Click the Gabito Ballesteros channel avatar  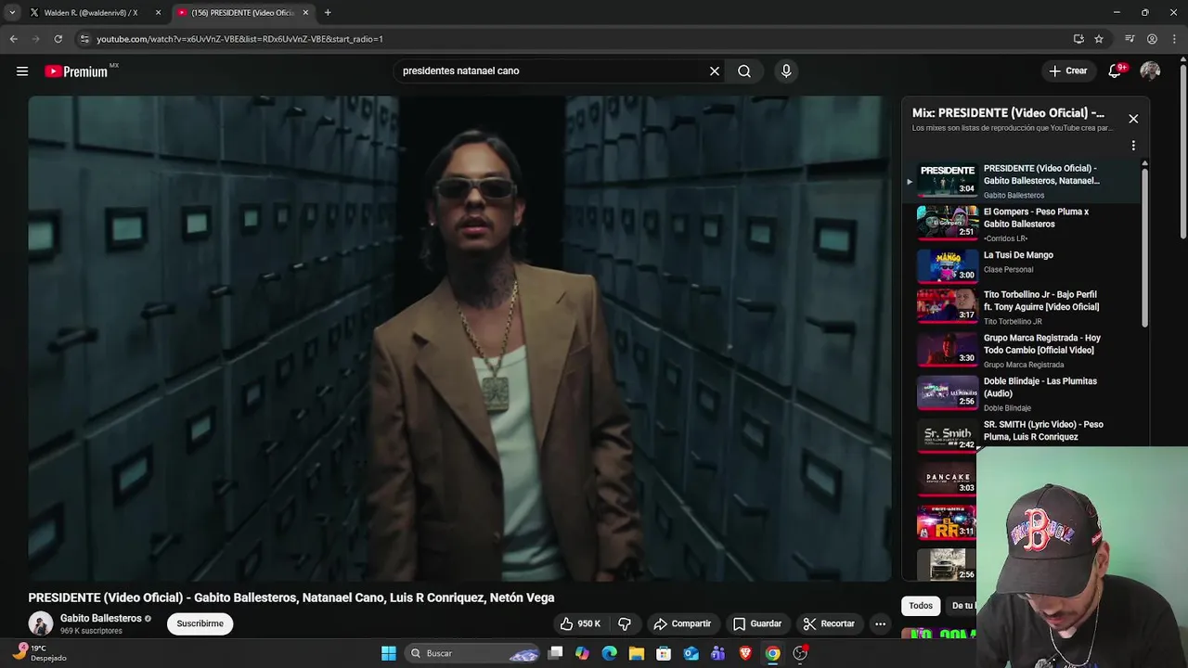[41, 623]
